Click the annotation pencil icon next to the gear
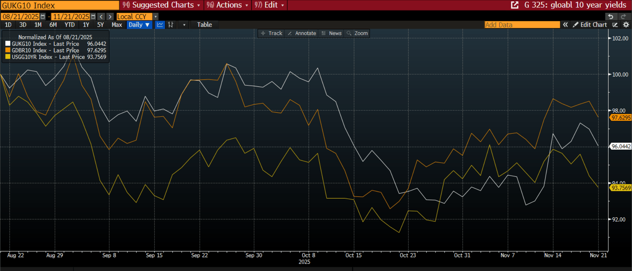Screen dimensions: 632x271 [x=615, y=25]
